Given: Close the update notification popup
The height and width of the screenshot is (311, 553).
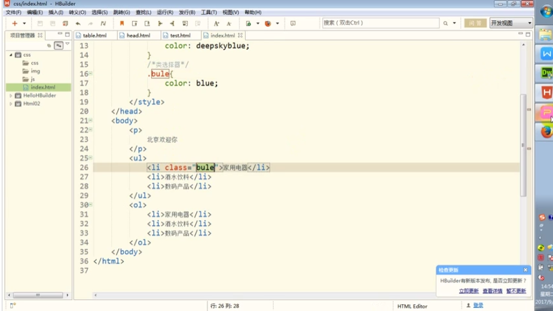Looking at the screenshot, I should (525, 270).
